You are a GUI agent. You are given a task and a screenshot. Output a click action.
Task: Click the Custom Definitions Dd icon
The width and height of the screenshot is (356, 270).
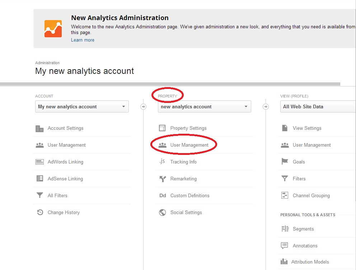point(163,195)
